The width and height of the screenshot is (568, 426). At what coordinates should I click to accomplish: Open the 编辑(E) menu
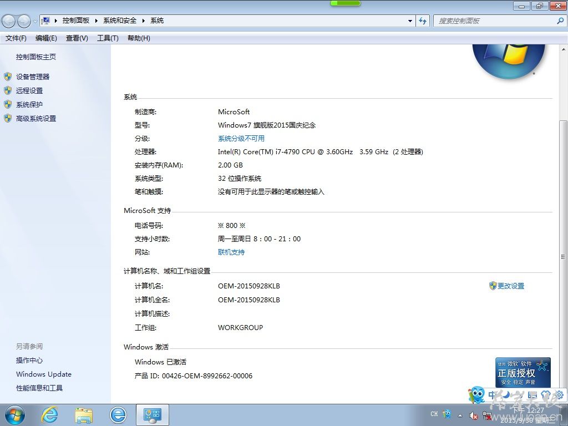coord(46,38)
